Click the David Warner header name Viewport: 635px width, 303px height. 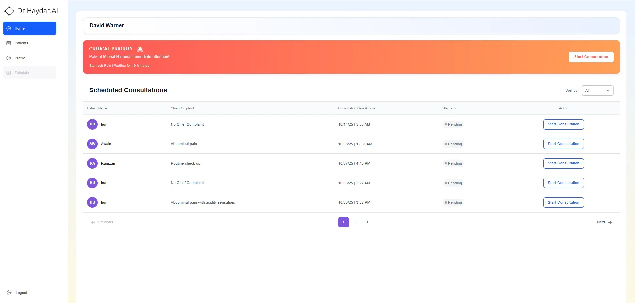click(107, 26)
